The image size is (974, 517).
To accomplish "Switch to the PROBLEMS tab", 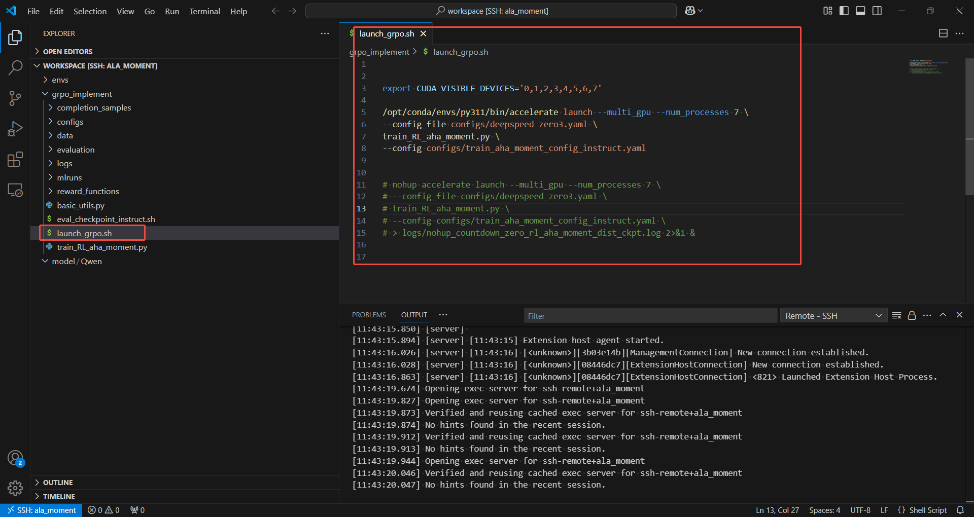I will (369, 315).
